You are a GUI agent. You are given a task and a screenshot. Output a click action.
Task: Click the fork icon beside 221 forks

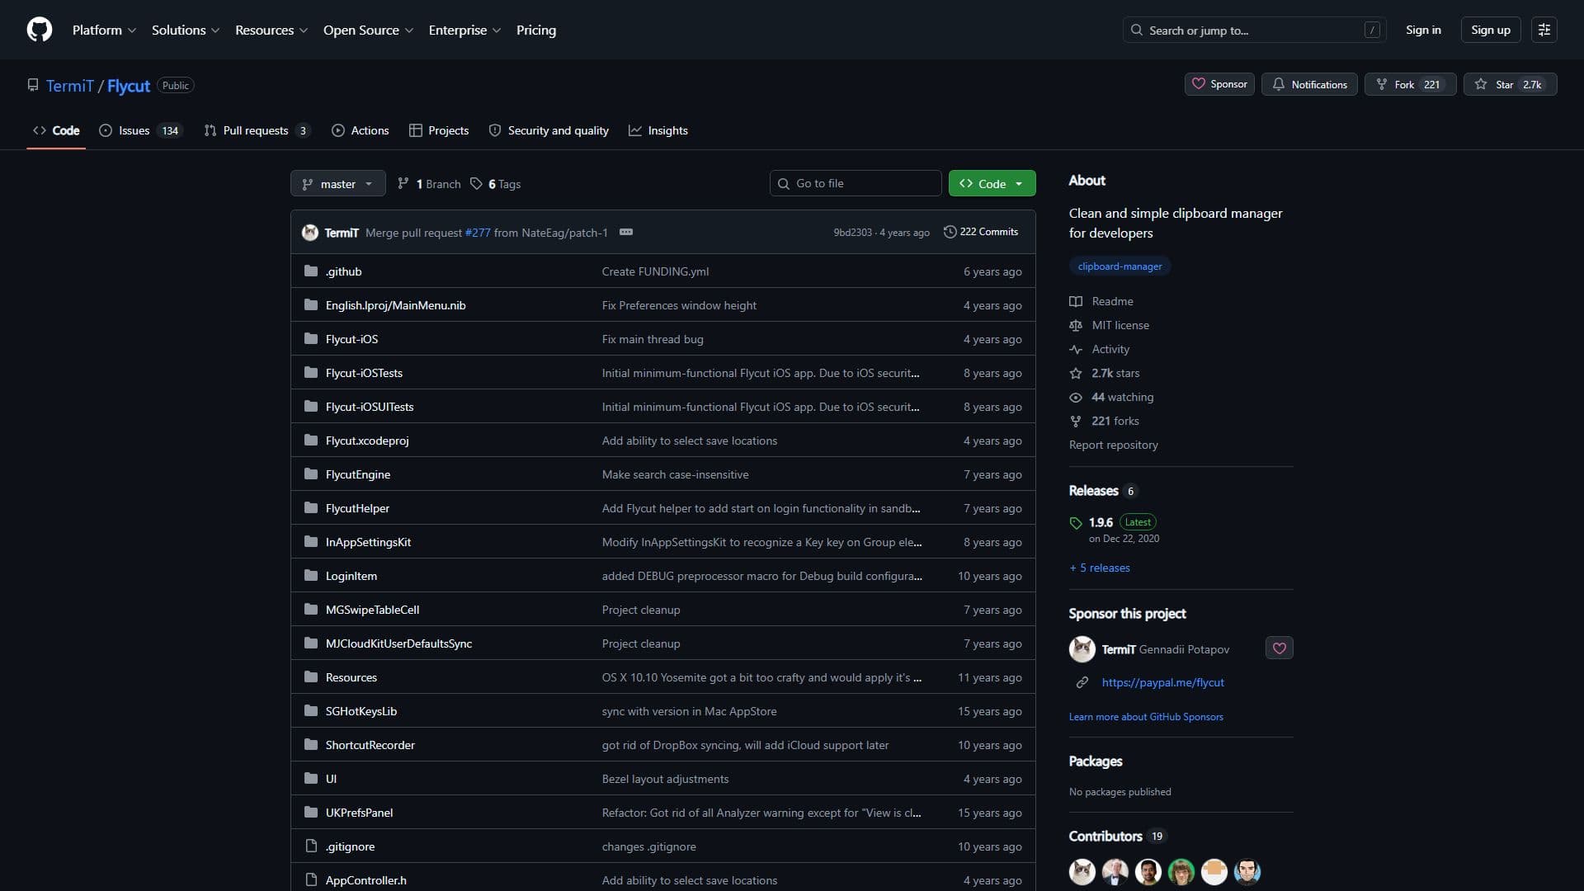(1076, 421)
